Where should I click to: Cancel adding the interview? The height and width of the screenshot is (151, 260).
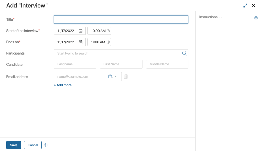pos(33,145)
